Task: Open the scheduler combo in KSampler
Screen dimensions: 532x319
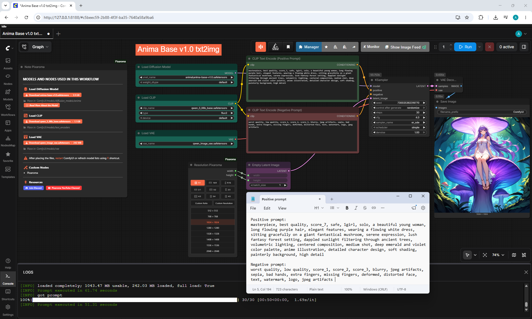Action: tap(398, 127)
